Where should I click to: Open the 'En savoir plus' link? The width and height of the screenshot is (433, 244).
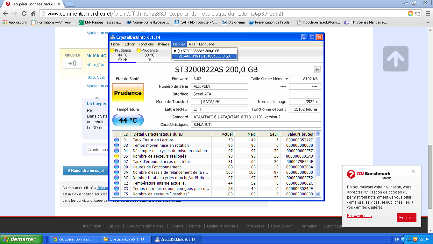[x=359, y=216]
